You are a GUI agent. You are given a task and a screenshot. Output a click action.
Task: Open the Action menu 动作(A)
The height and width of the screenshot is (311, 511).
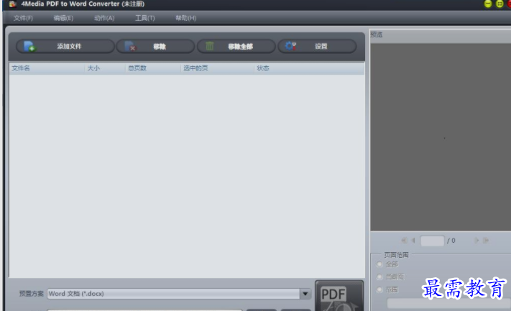point(104,18)
